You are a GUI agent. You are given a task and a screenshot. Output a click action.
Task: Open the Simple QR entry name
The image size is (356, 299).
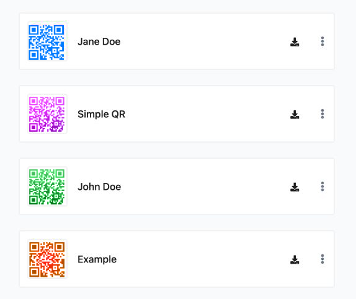point(101,114)
